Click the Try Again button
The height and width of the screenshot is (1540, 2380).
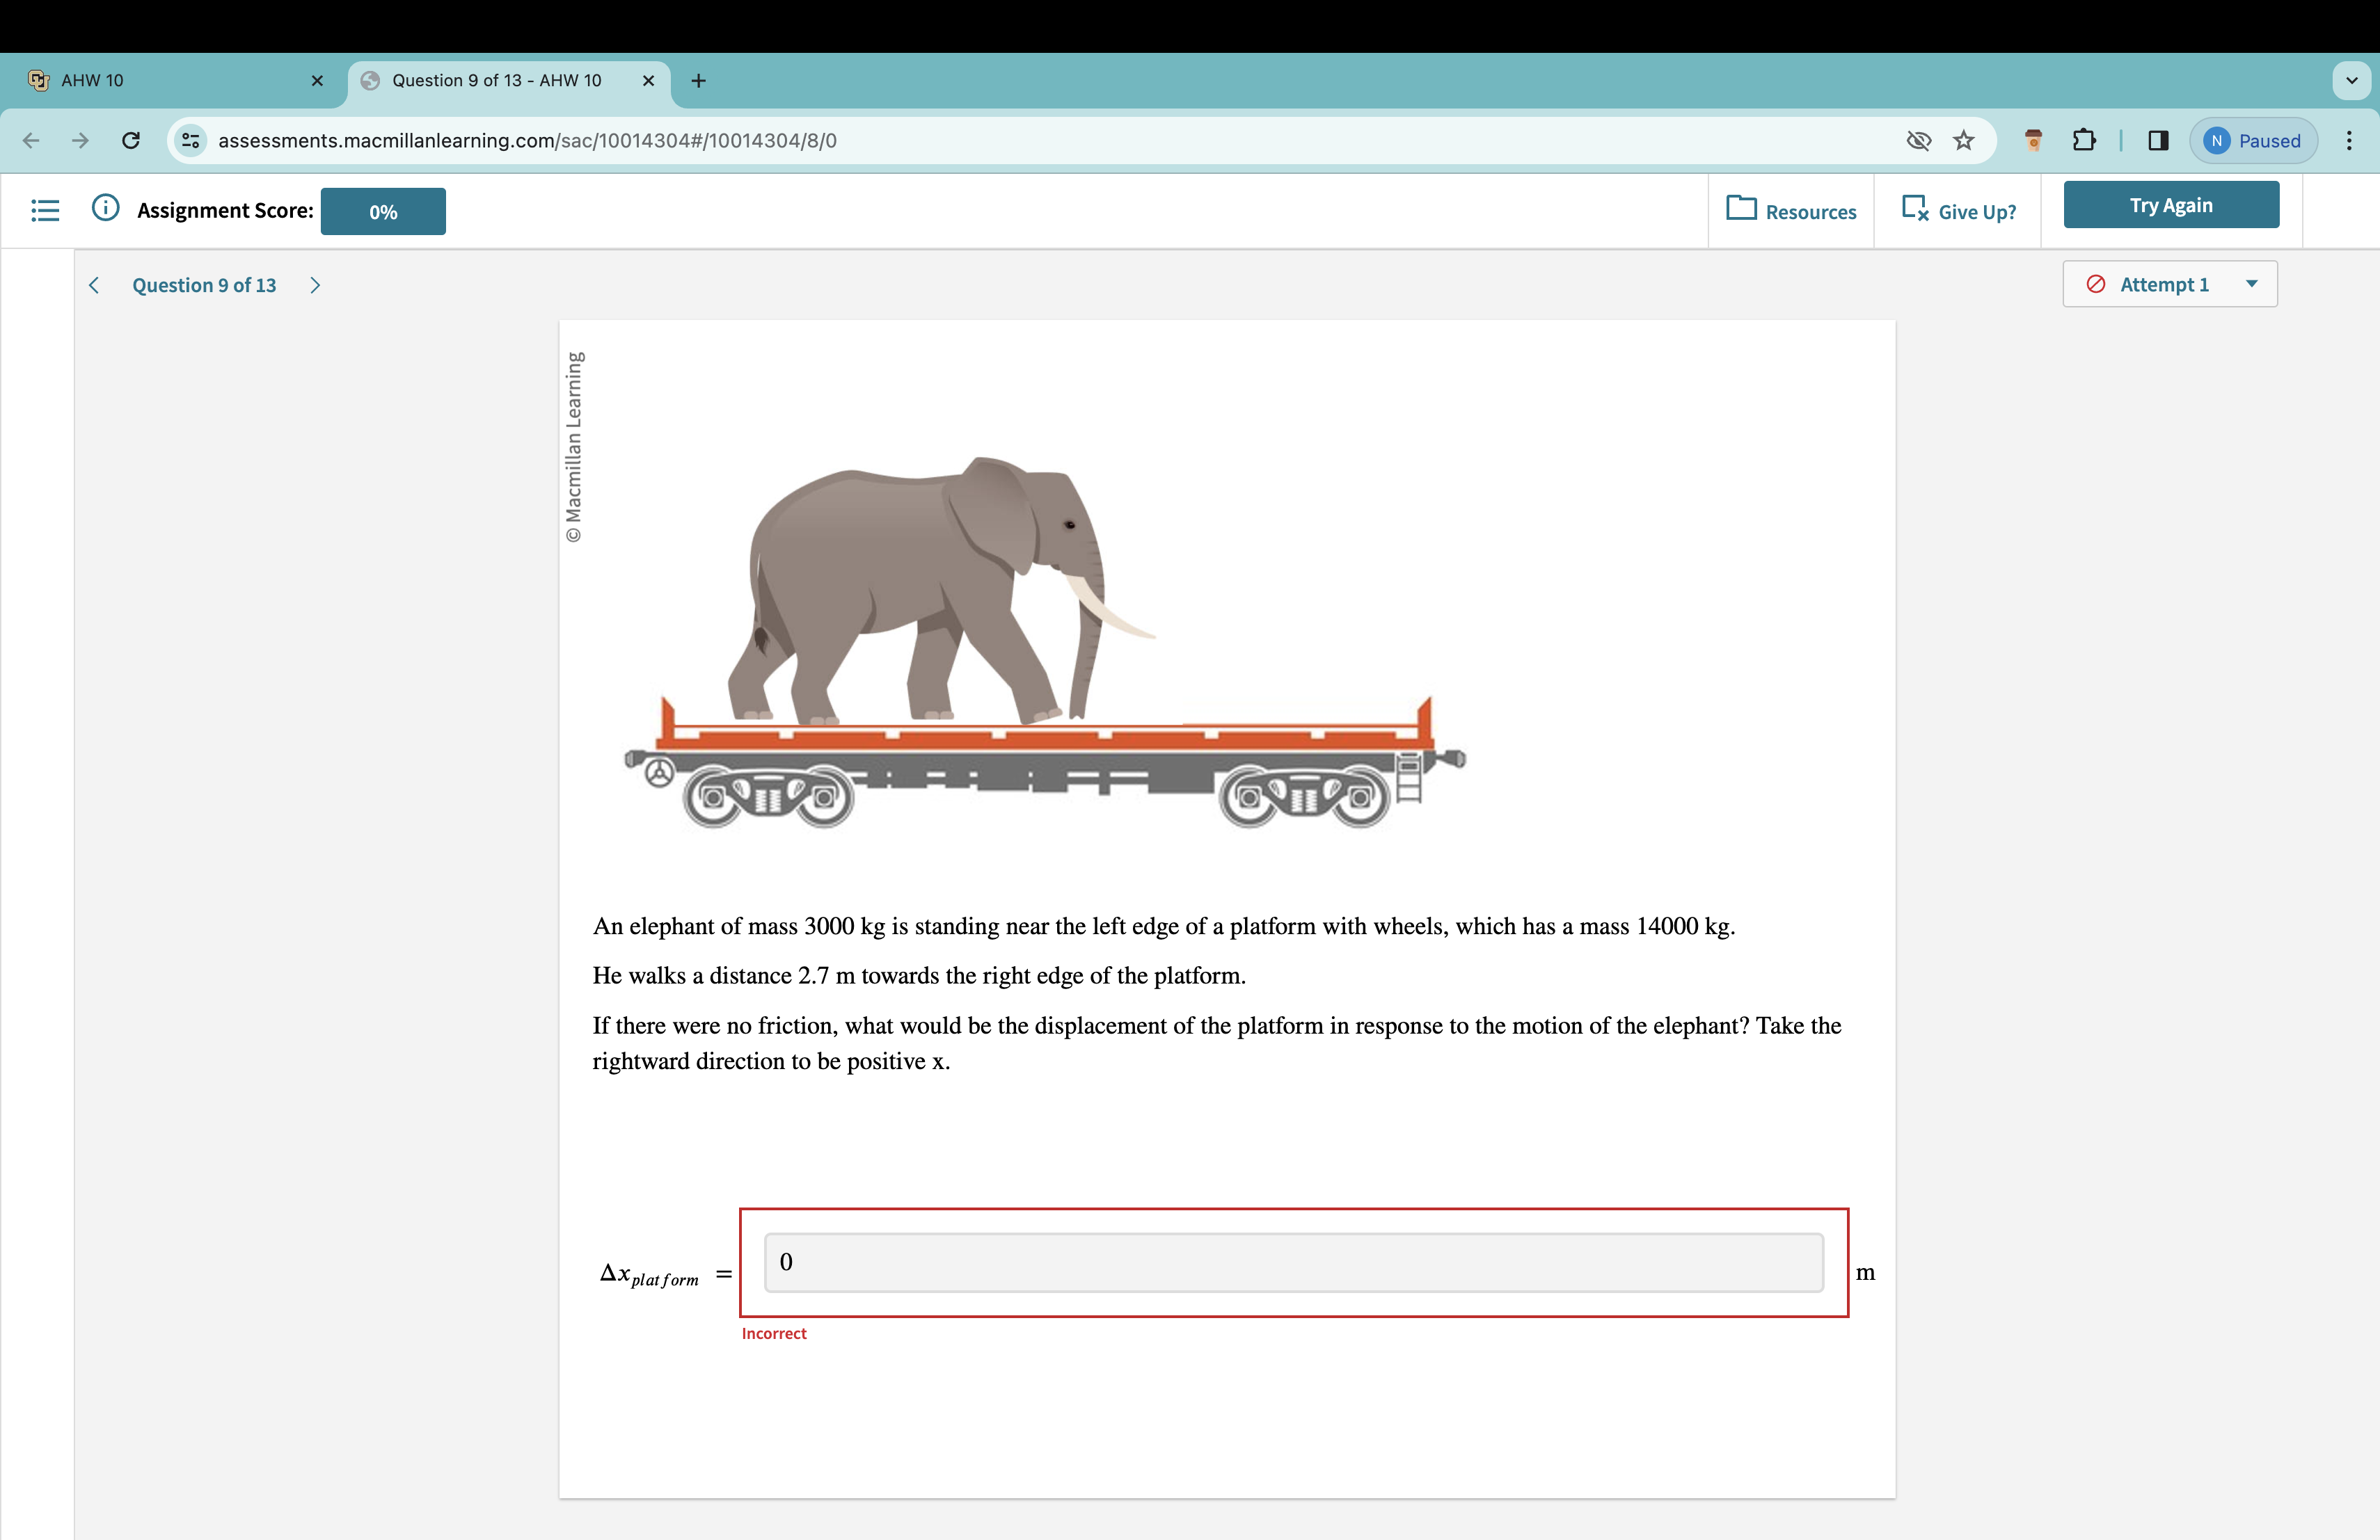(2171, 205)
